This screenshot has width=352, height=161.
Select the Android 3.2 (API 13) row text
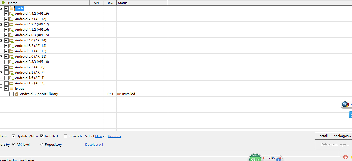pos(30,46)
